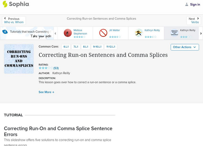This screenshot has height=146, width=203.
Task: Go to Previous lesson Who vs. Whom
Action: coord(14,21)
